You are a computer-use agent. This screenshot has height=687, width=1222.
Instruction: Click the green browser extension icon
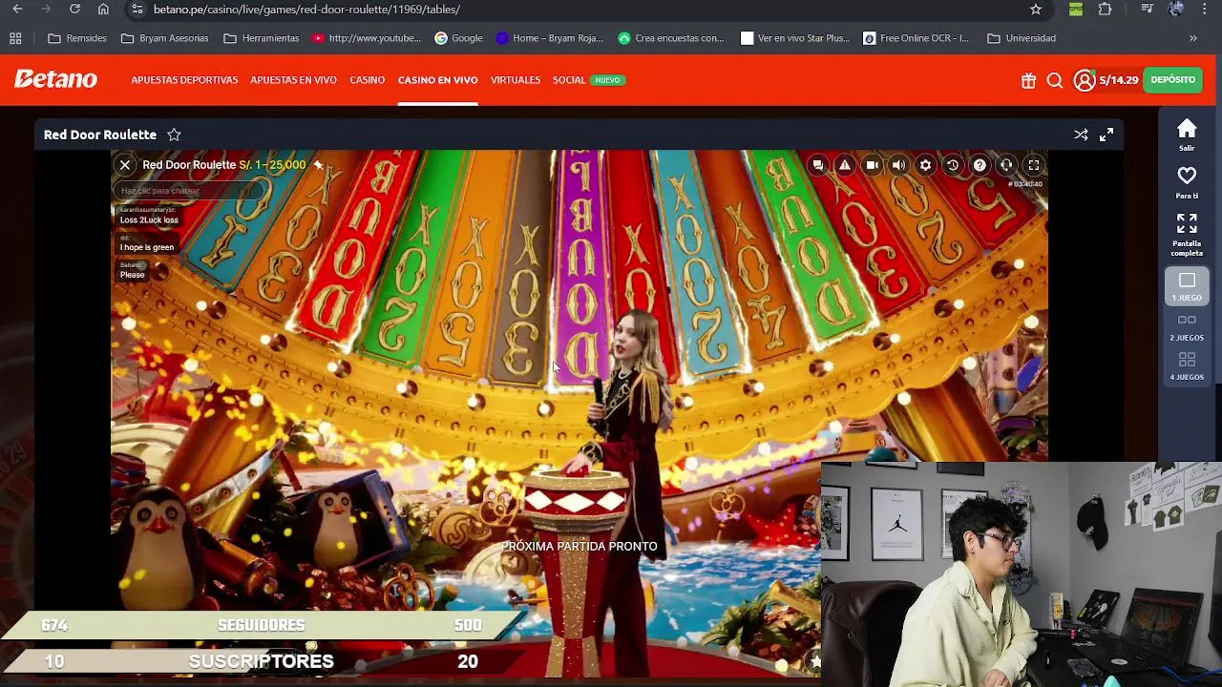[x=1076, y=10]
